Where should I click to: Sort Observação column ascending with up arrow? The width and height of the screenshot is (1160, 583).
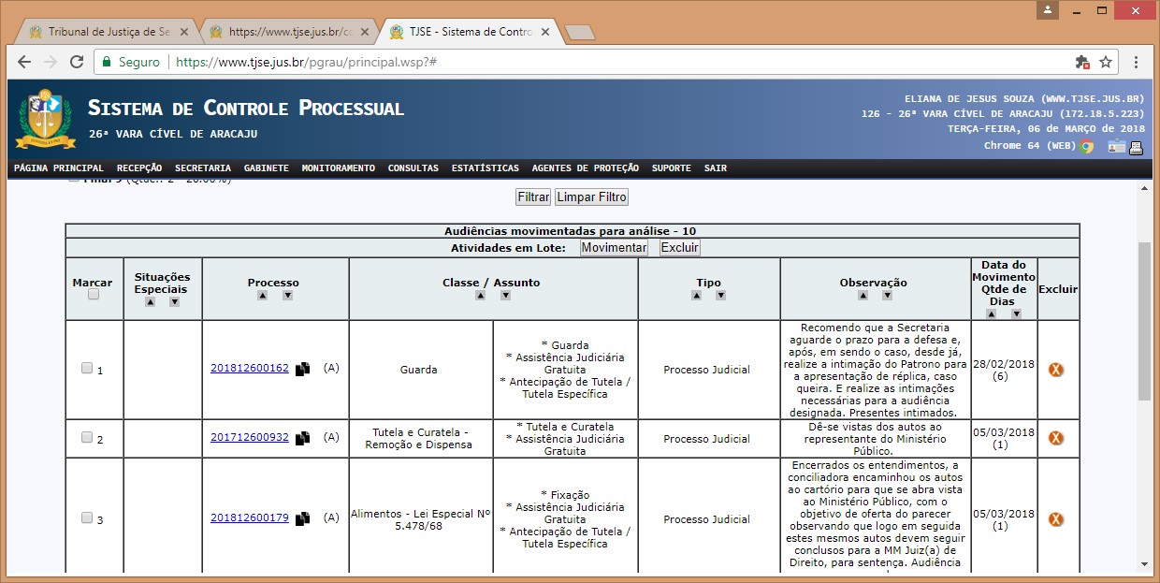pos(863,296)
